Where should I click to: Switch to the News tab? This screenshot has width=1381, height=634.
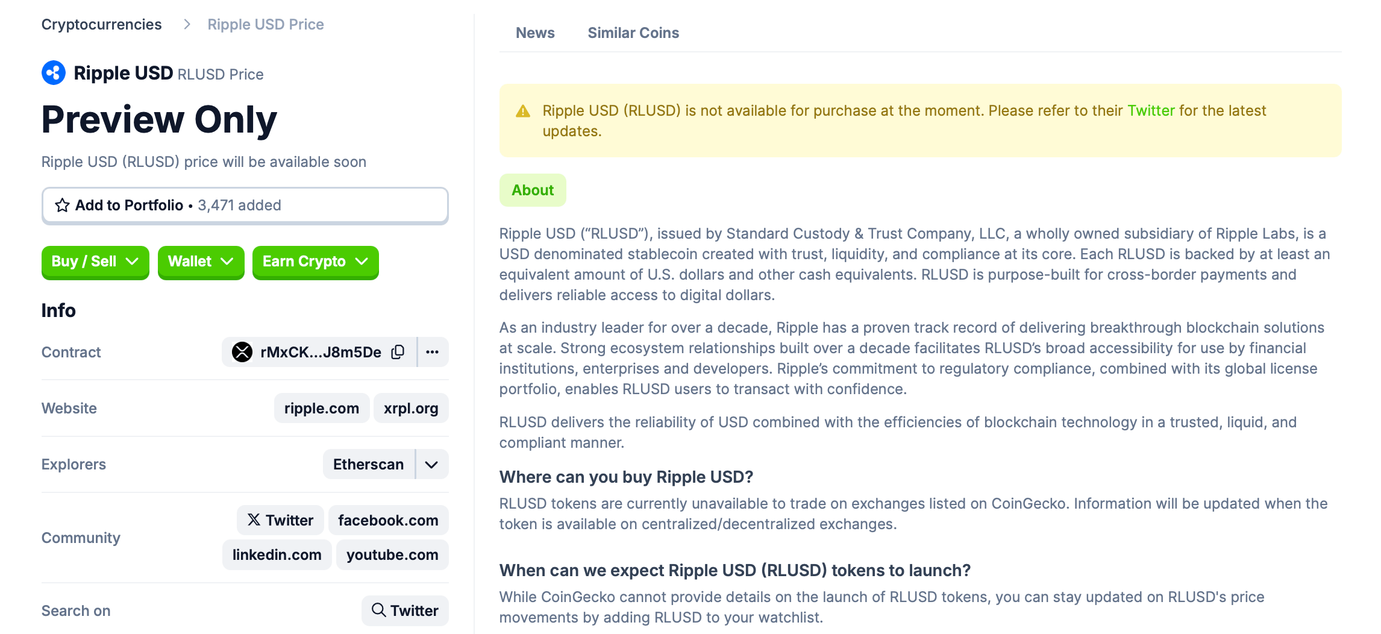click(x=535, y=33)
